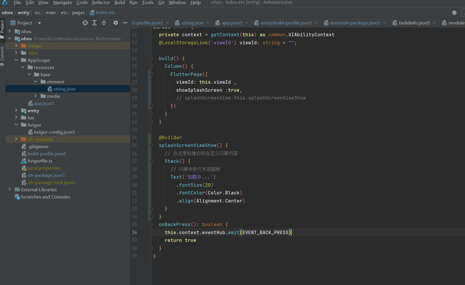This screenshot has width=465, height=285.
Task: Select hvigorfile.ts in project tree
Action: coord(37,161)
